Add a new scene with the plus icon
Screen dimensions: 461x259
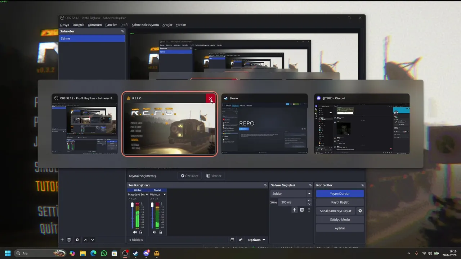tap(62, 240)
